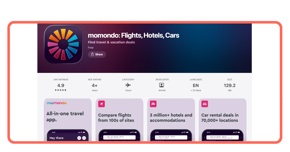Image resolution: width=290 pixels, height=152 pixels.
Task: Click the pink flight icon on screenshot
Action: [102, 104]
